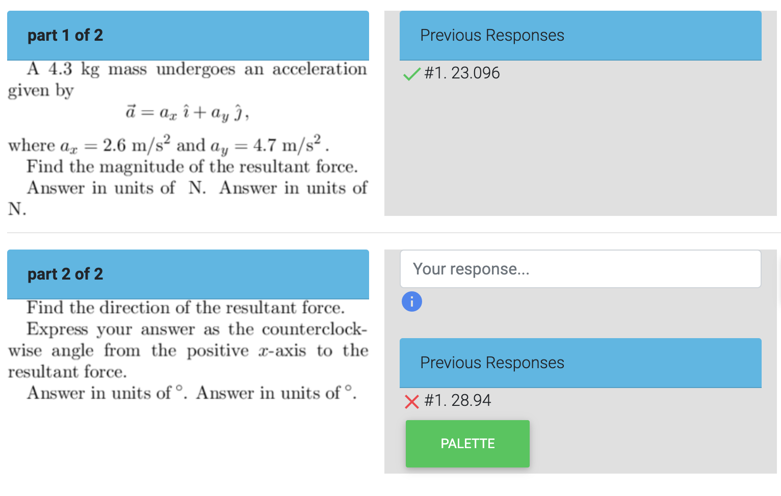Click the Your response input field

[x=580, y=268]
